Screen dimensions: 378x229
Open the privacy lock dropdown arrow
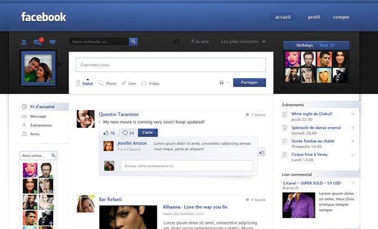tap(227, 82)
